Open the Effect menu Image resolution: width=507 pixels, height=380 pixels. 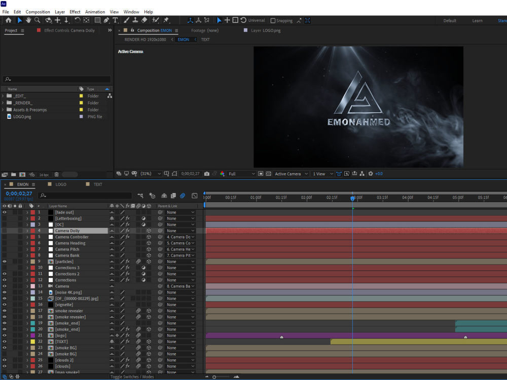[75, 12]
